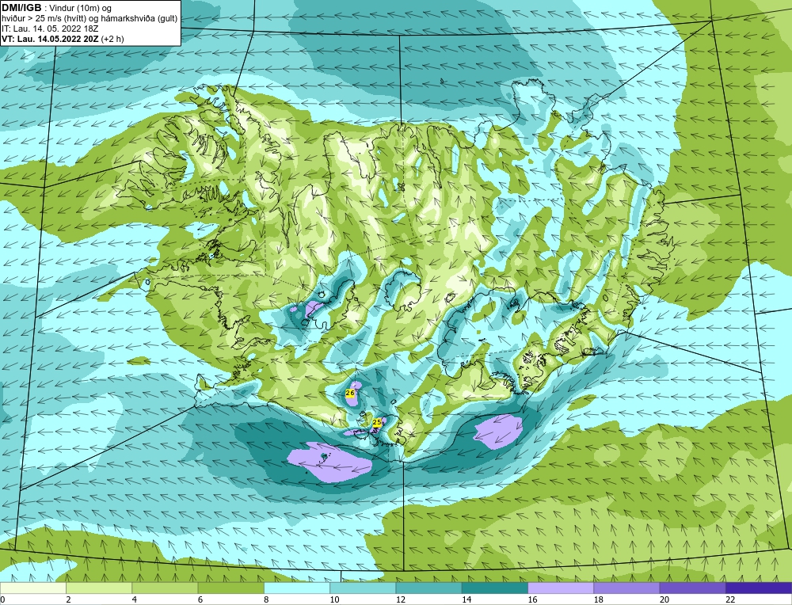The image size is (792, 605).
Task: Click the 14-16 m/s legend swatch
Action: [495, 588]
